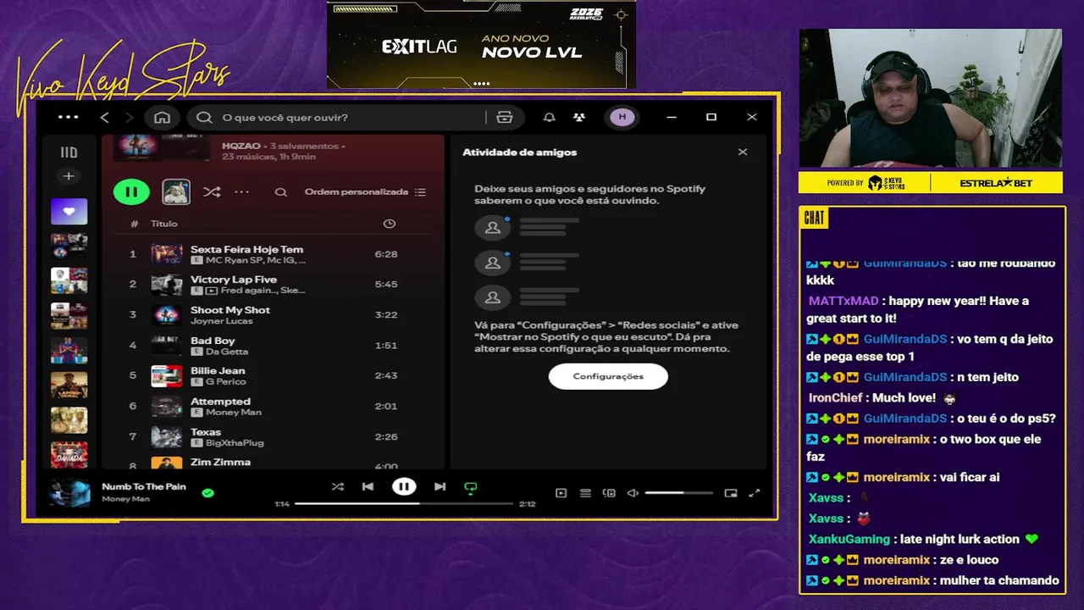
Task: Toggle the Now Playing view icon
Action: 561,493
